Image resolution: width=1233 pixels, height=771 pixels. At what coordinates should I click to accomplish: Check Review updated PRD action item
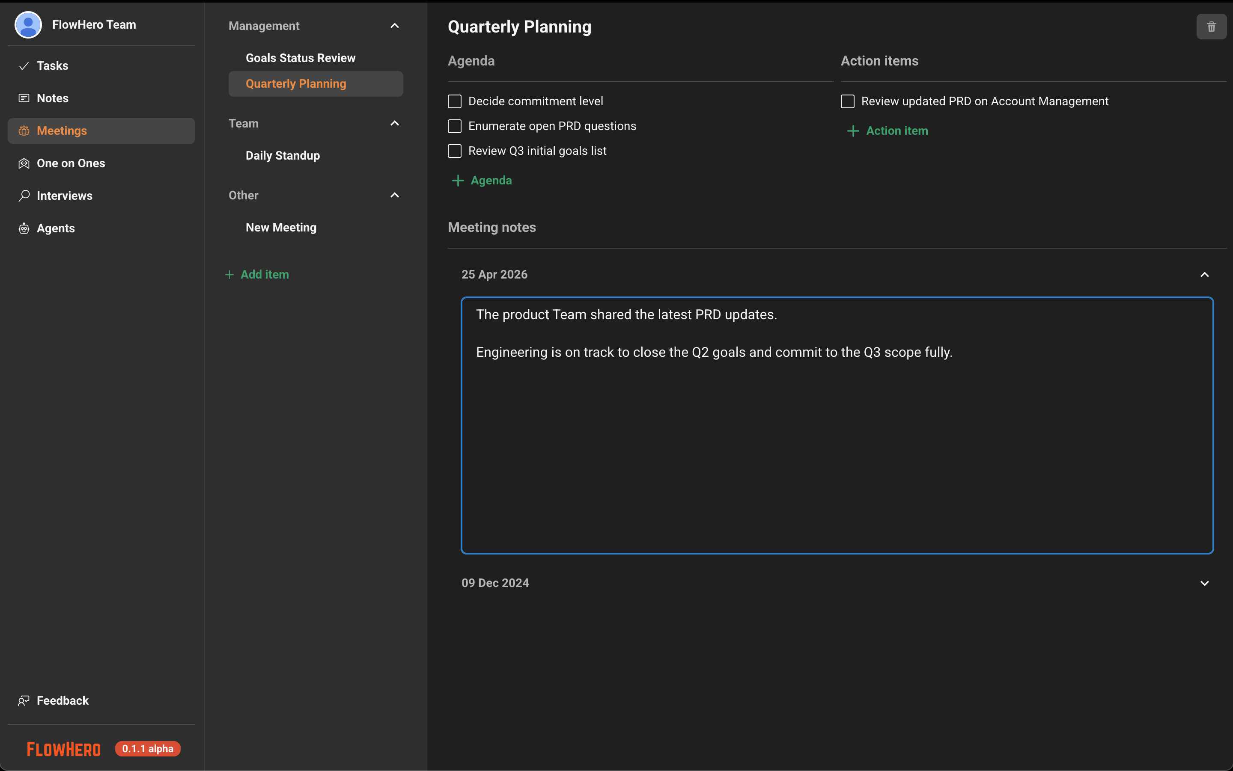pos(847,101)
